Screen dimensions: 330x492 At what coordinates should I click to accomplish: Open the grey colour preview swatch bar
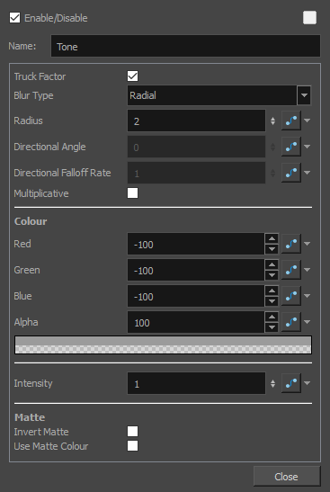coord(163,344)
